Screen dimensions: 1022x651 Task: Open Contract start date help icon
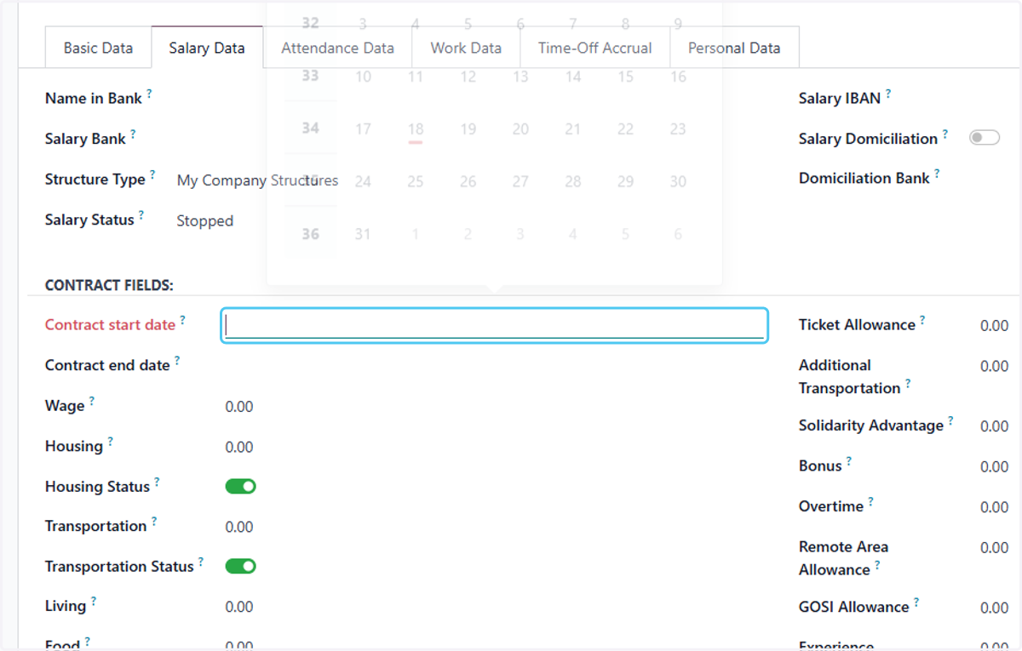182,320
